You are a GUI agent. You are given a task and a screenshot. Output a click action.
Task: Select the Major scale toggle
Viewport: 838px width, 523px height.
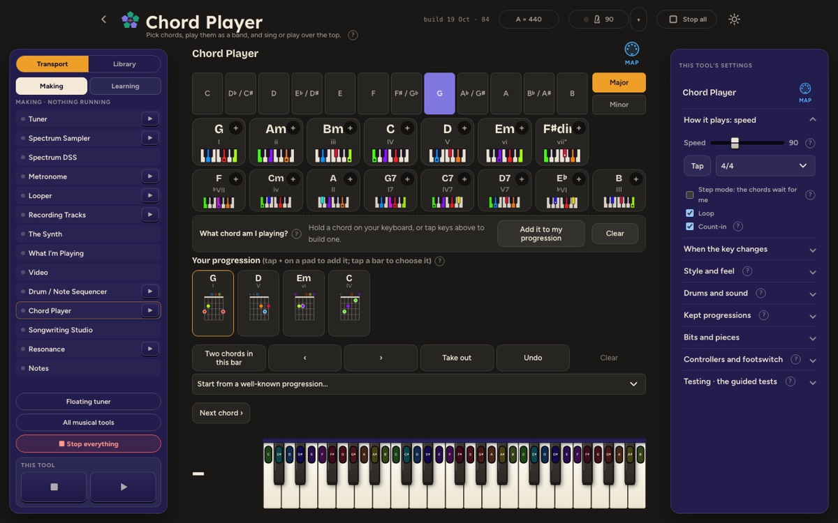click(x=619, y=82)
